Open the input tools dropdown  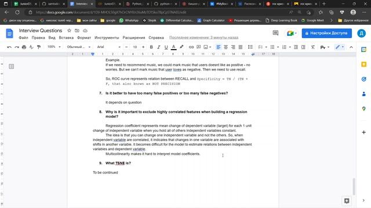click(x=325, y=47)
